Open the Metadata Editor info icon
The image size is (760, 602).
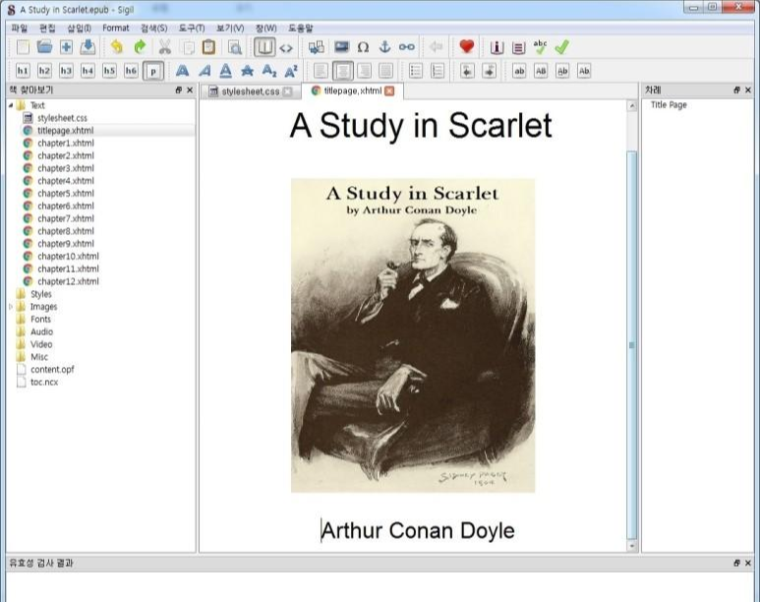(497, 47)
